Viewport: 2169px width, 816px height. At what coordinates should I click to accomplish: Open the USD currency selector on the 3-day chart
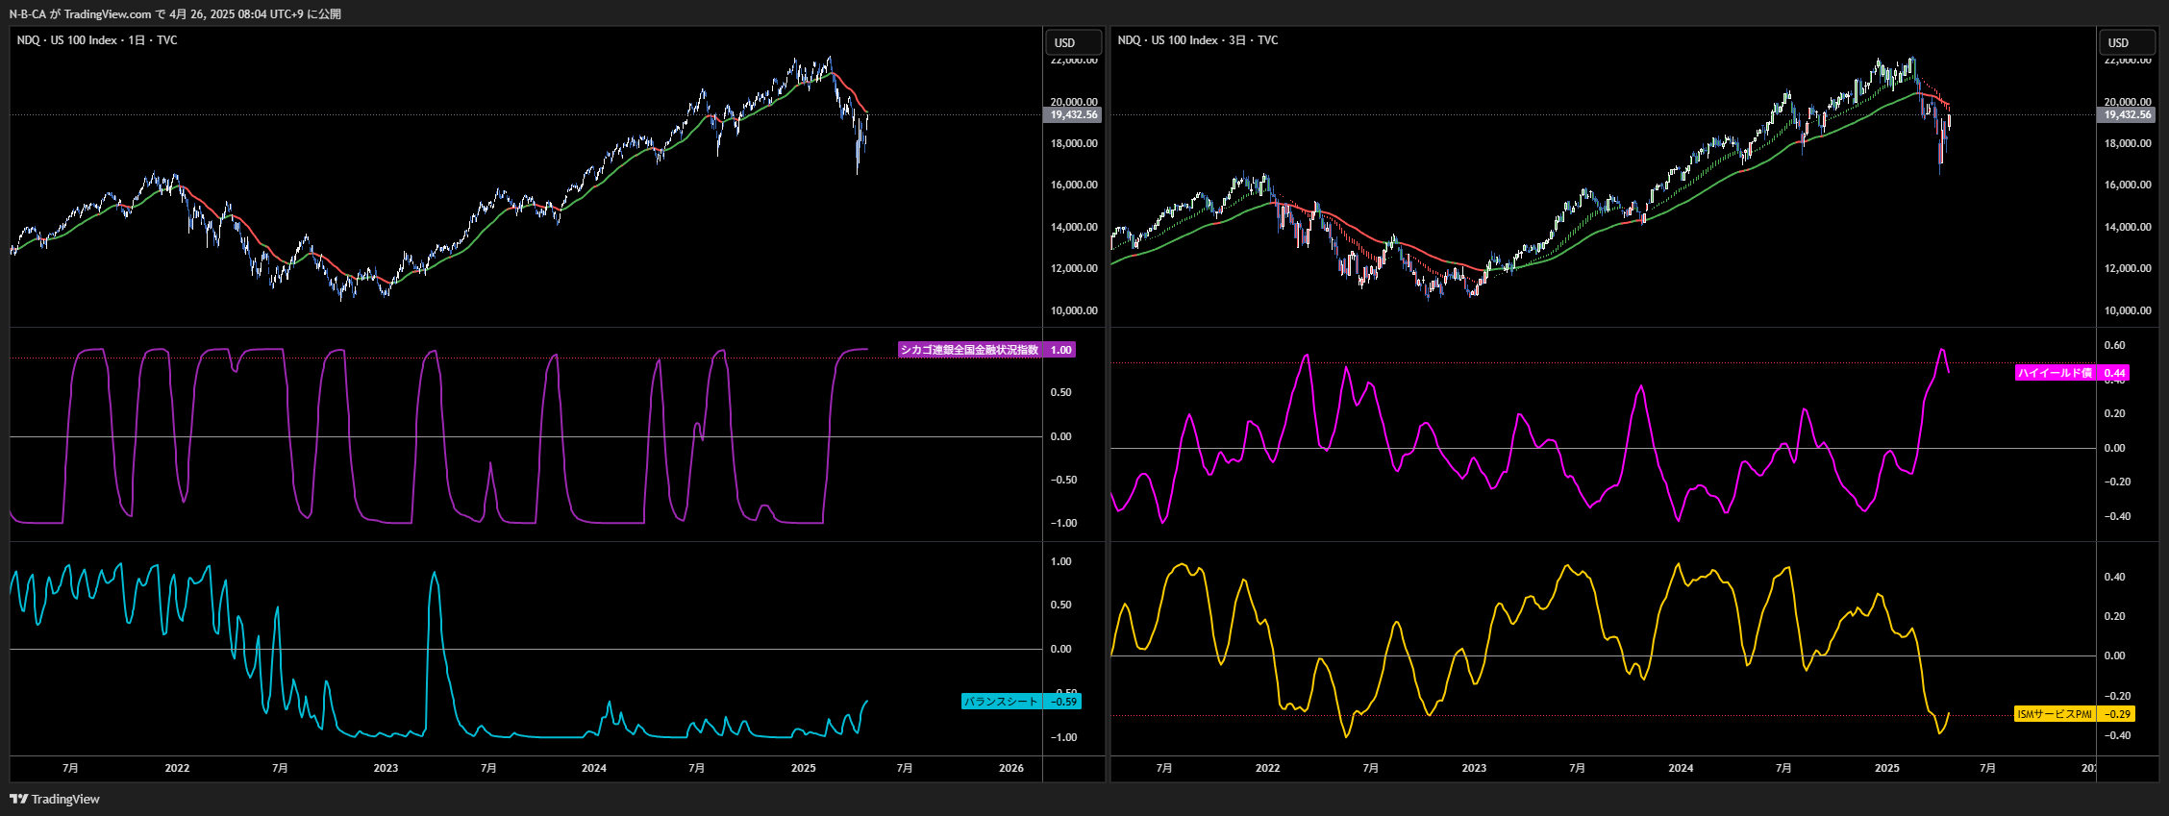tap(2127, 42)
